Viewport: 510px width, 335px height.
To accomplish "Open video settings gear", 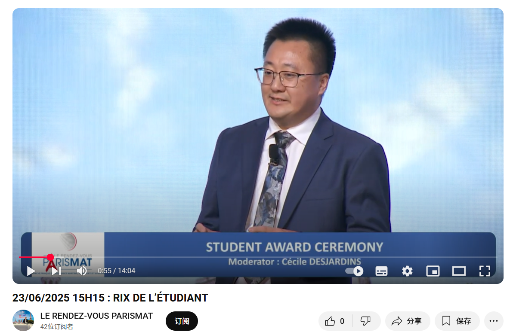I will pyautogui.click(x=407, y=271).
